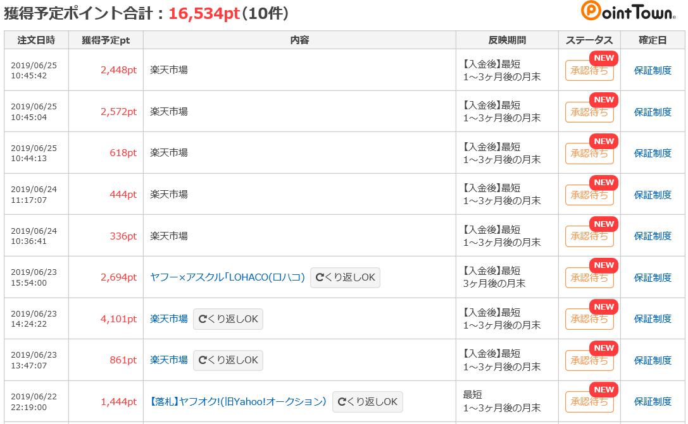This screenshot has width=688, height=424.
Task: Open 保証制度 link for the 2,694pt order
Action: coord(653,277)
